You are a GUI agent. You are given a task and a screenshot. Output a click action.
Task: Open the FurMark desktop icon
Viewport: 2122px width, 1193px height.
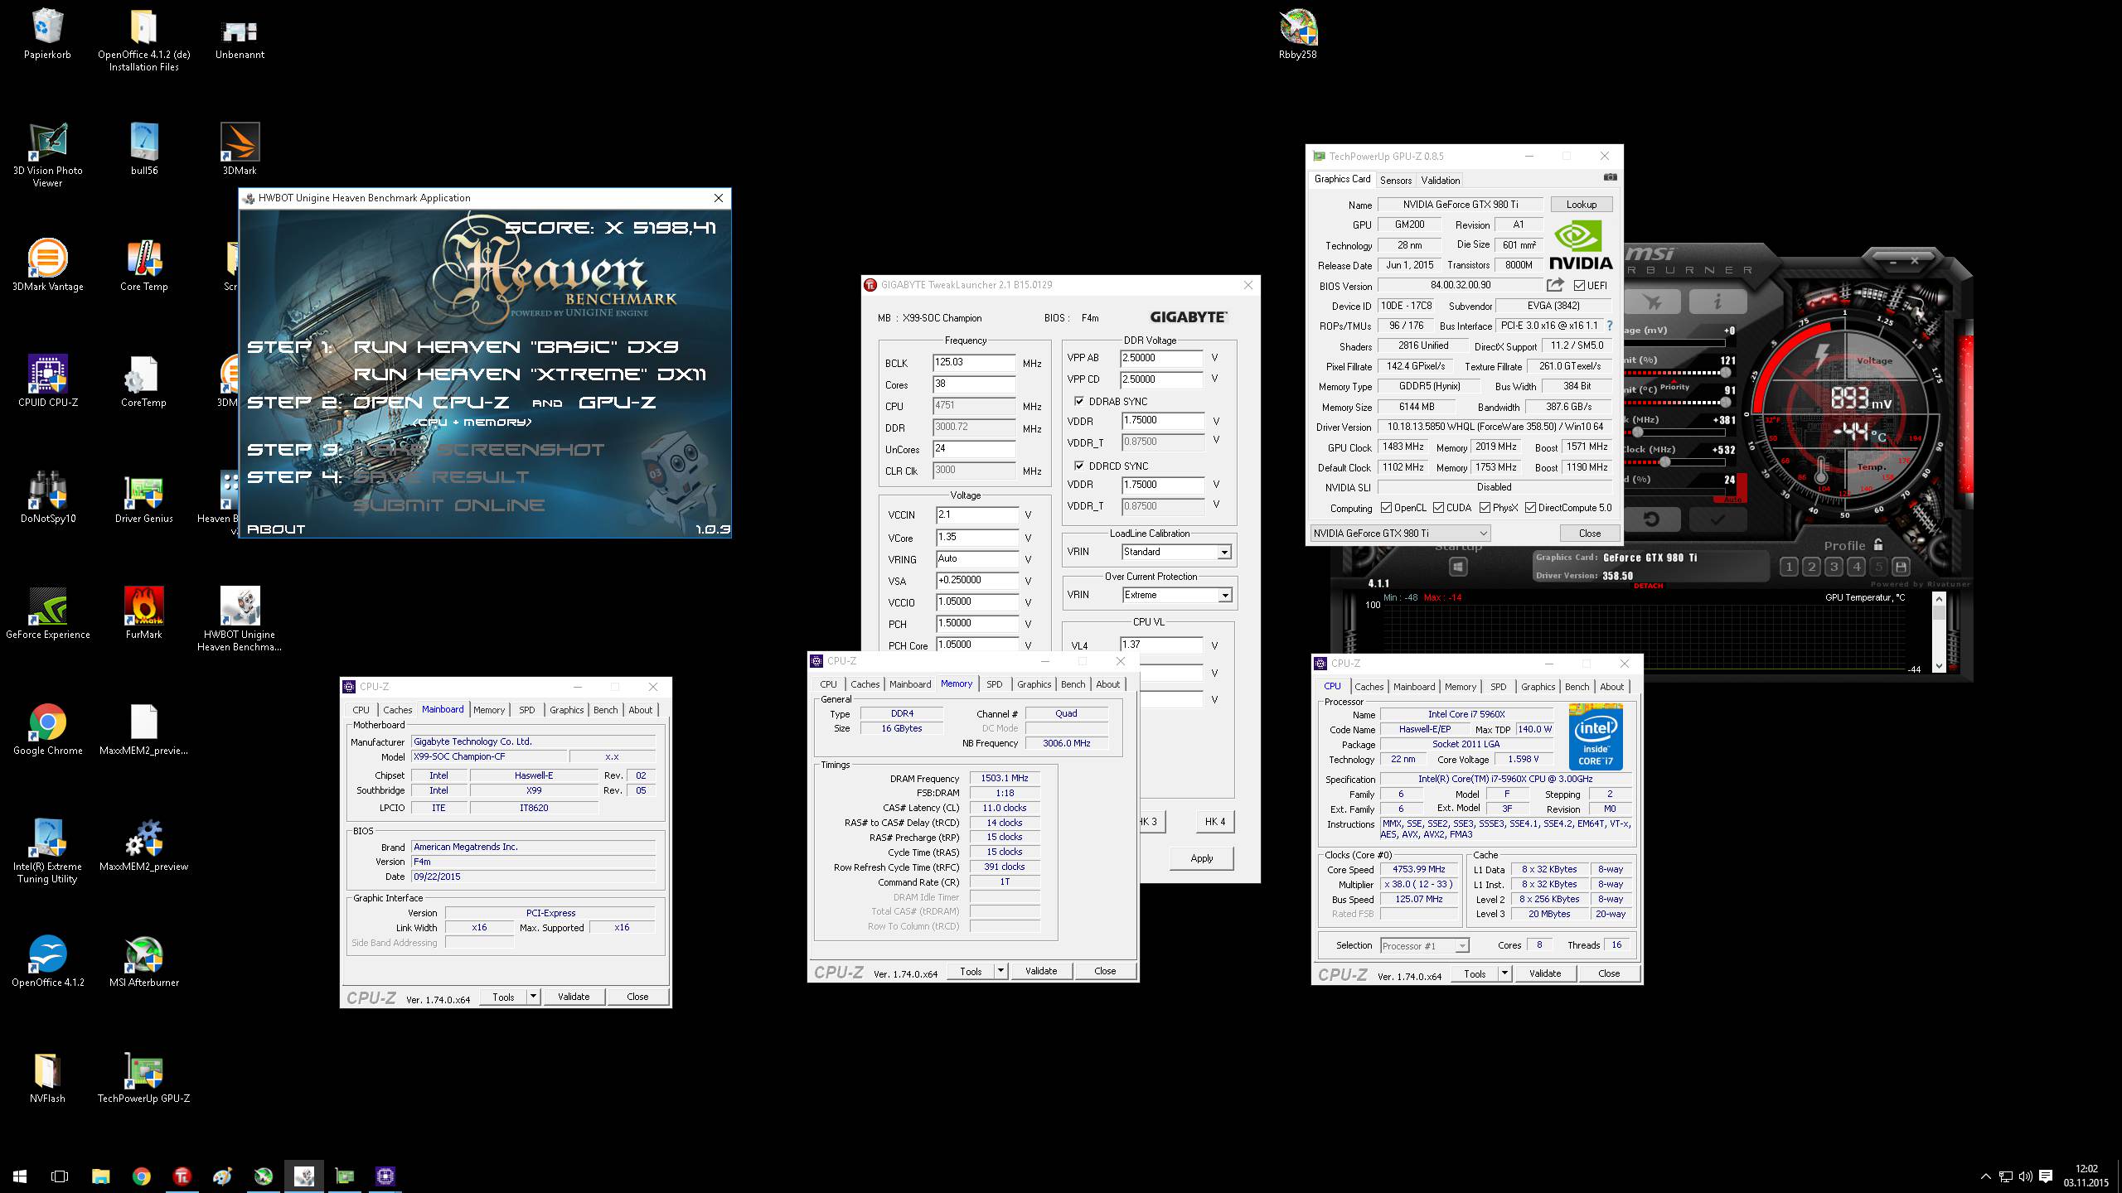144,614
